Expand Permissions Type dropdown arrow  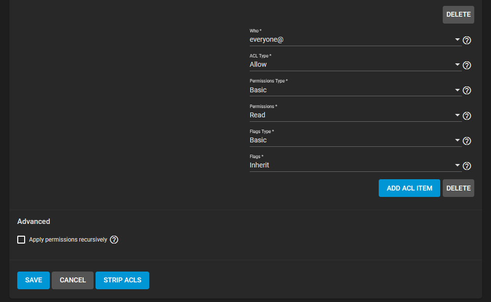click(457, 90)
